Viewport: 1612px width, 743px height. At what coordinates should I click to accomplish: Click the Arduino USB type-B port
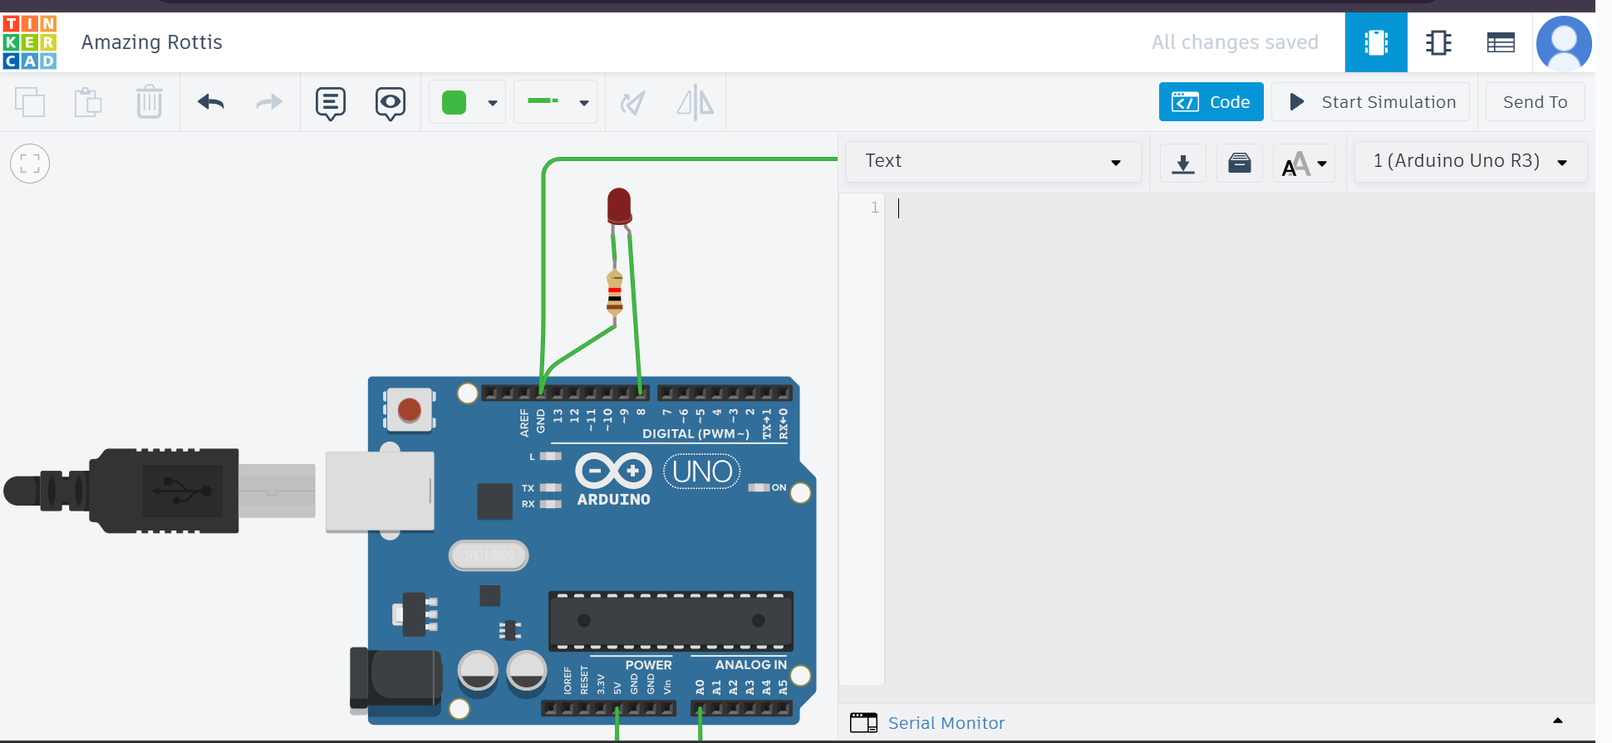(x=380, y=491)
